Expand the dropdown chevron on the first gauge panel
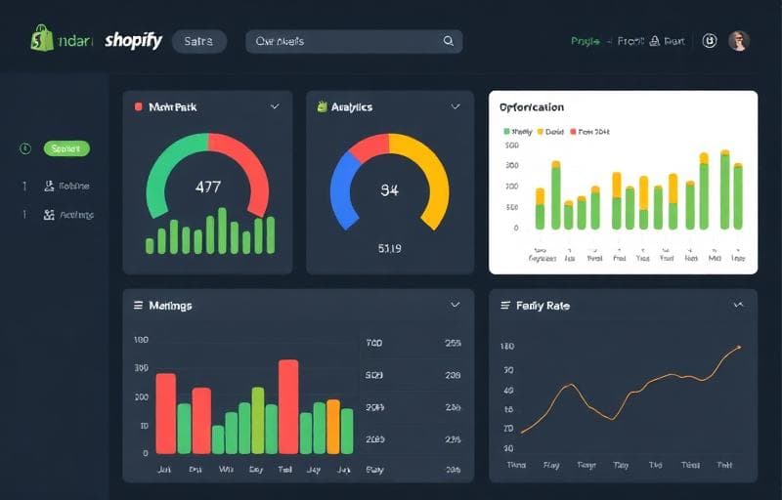The width and height of the screenshot is (782, 500). point(273,106)
